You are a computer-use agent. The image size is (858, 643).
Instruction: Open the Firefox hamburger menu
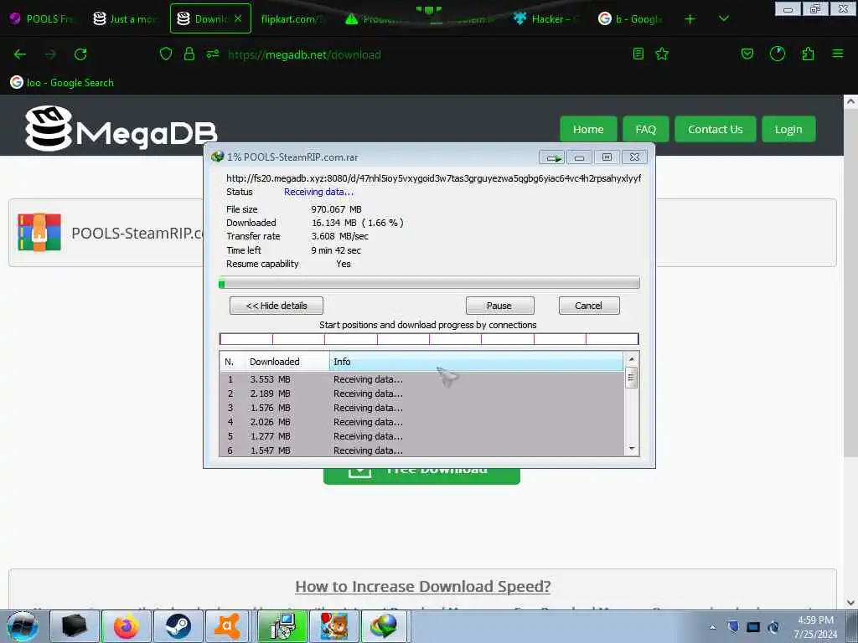838,54
